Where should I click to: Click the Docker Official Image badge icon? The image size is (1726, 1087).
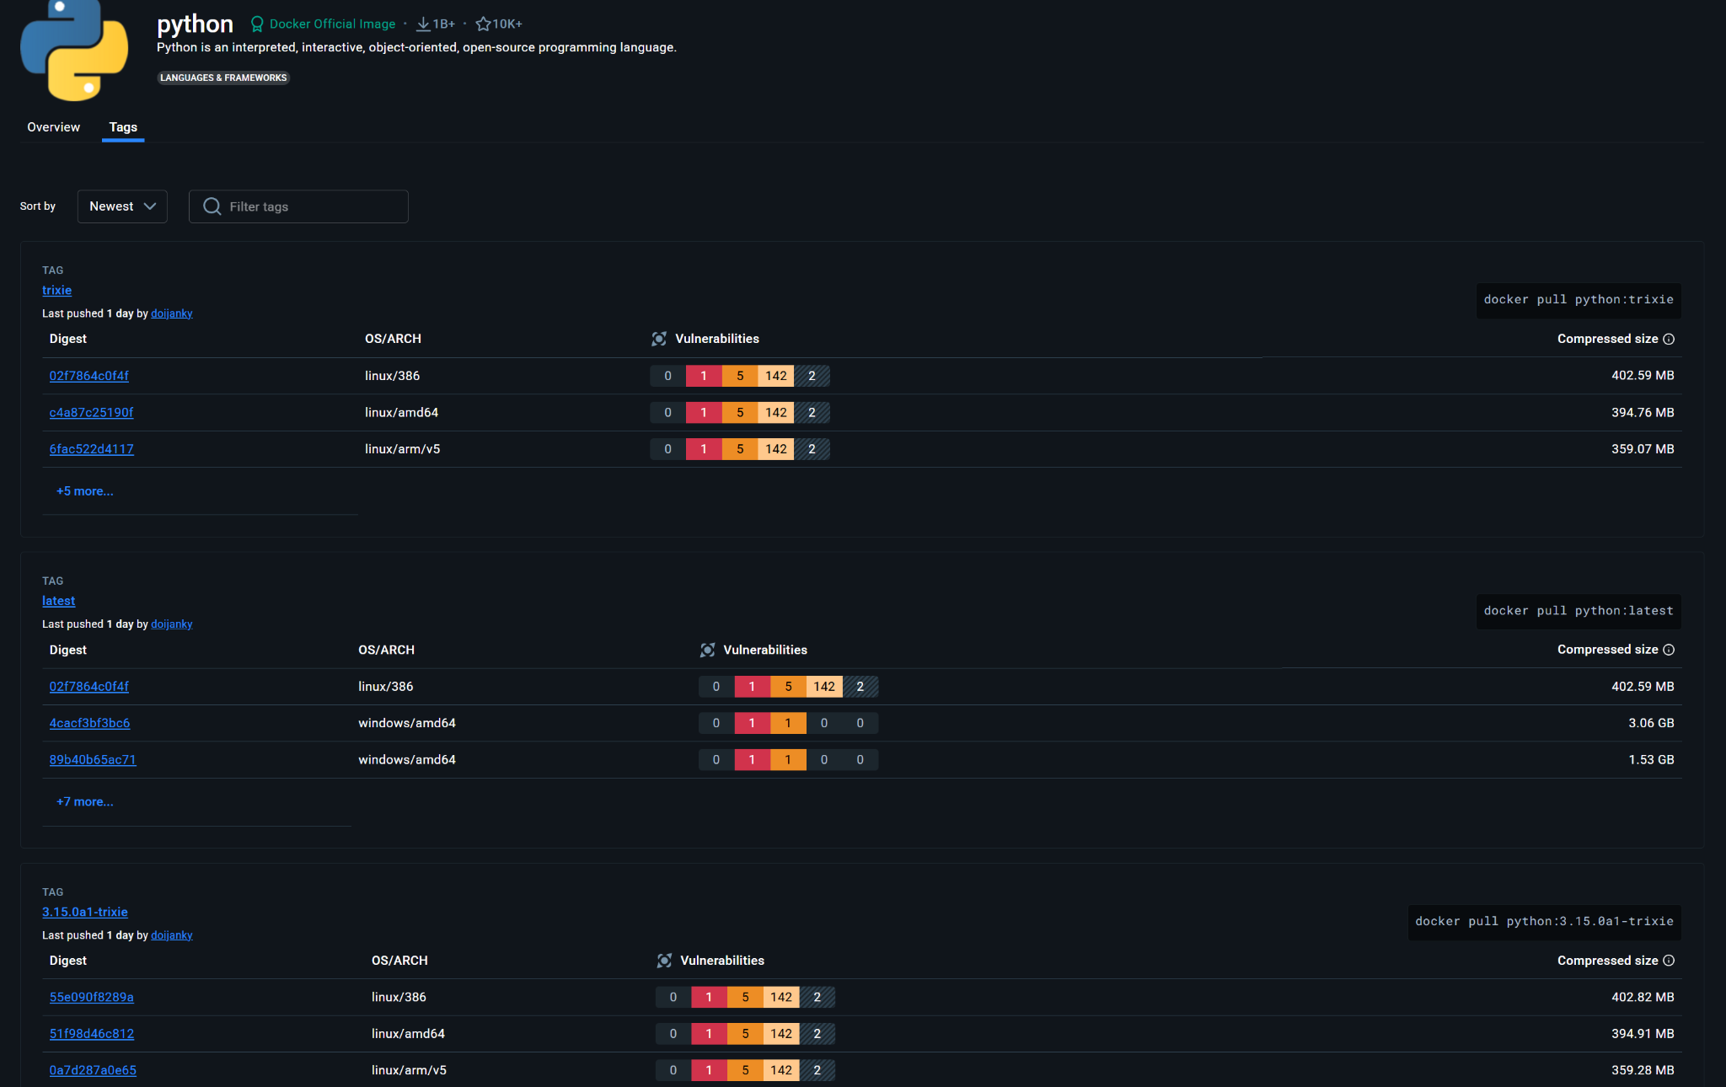[x=257, y=24]
